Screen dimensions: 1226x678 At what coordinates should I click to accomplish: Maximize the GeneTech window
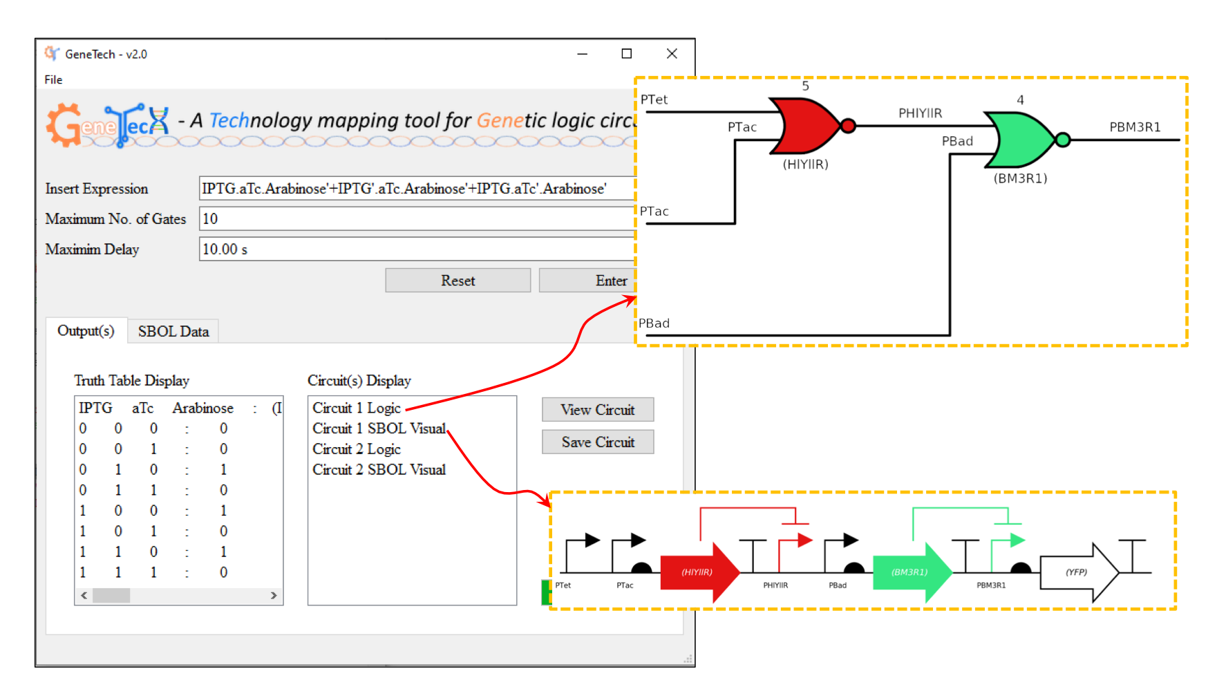click(627, 54)
